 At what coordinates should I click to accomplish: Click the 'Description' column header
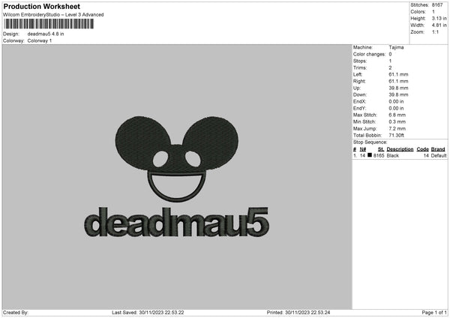pos(400,149)
